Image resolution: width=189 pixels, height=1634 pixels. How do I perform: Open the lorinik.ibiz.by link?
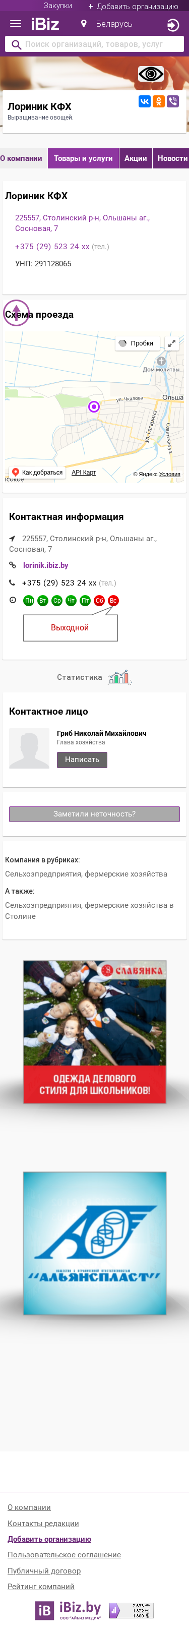[46, 565]
